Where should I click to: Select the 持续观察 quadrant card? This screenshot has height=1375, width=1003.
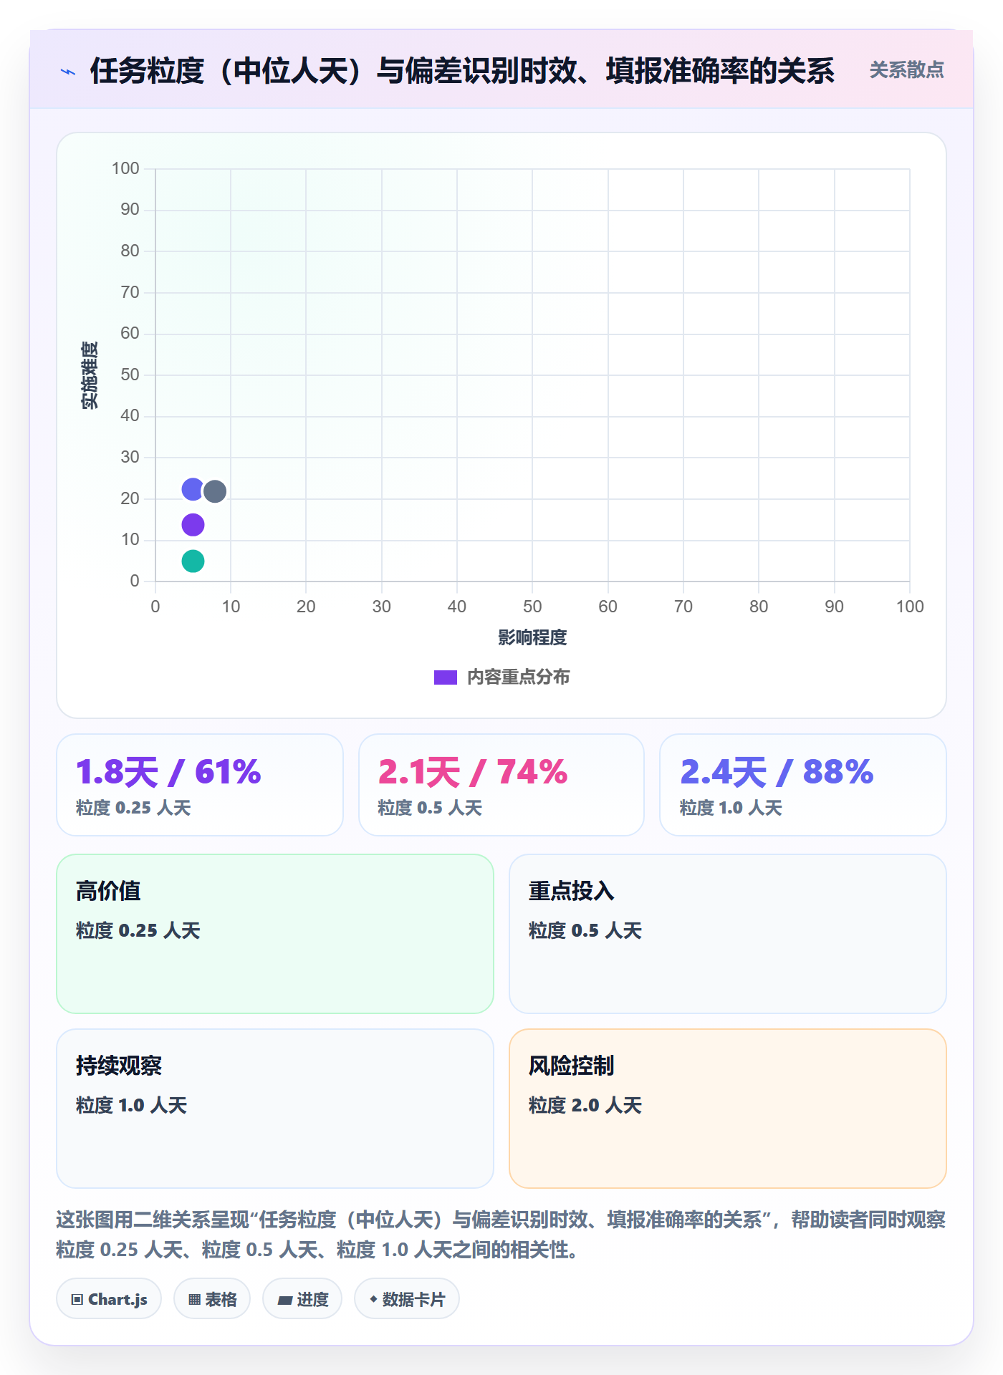coord(275,1109)
